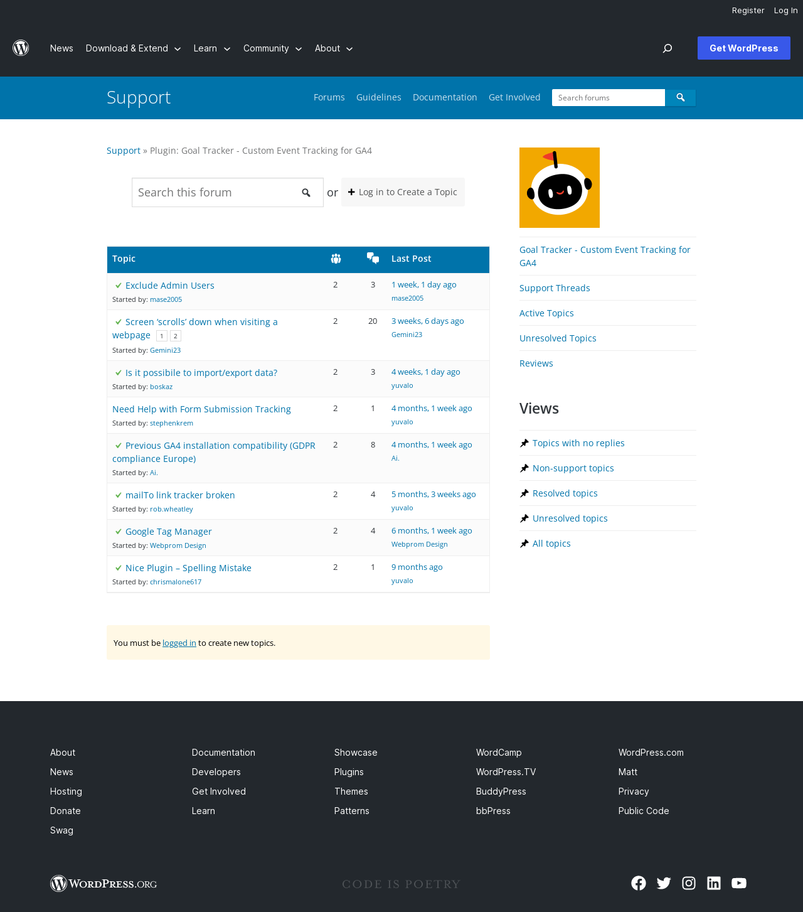Viewport: 803px width, 912px height.
Task: Open the Twitter icon in the footer
Action: click(x=664, y=883)
